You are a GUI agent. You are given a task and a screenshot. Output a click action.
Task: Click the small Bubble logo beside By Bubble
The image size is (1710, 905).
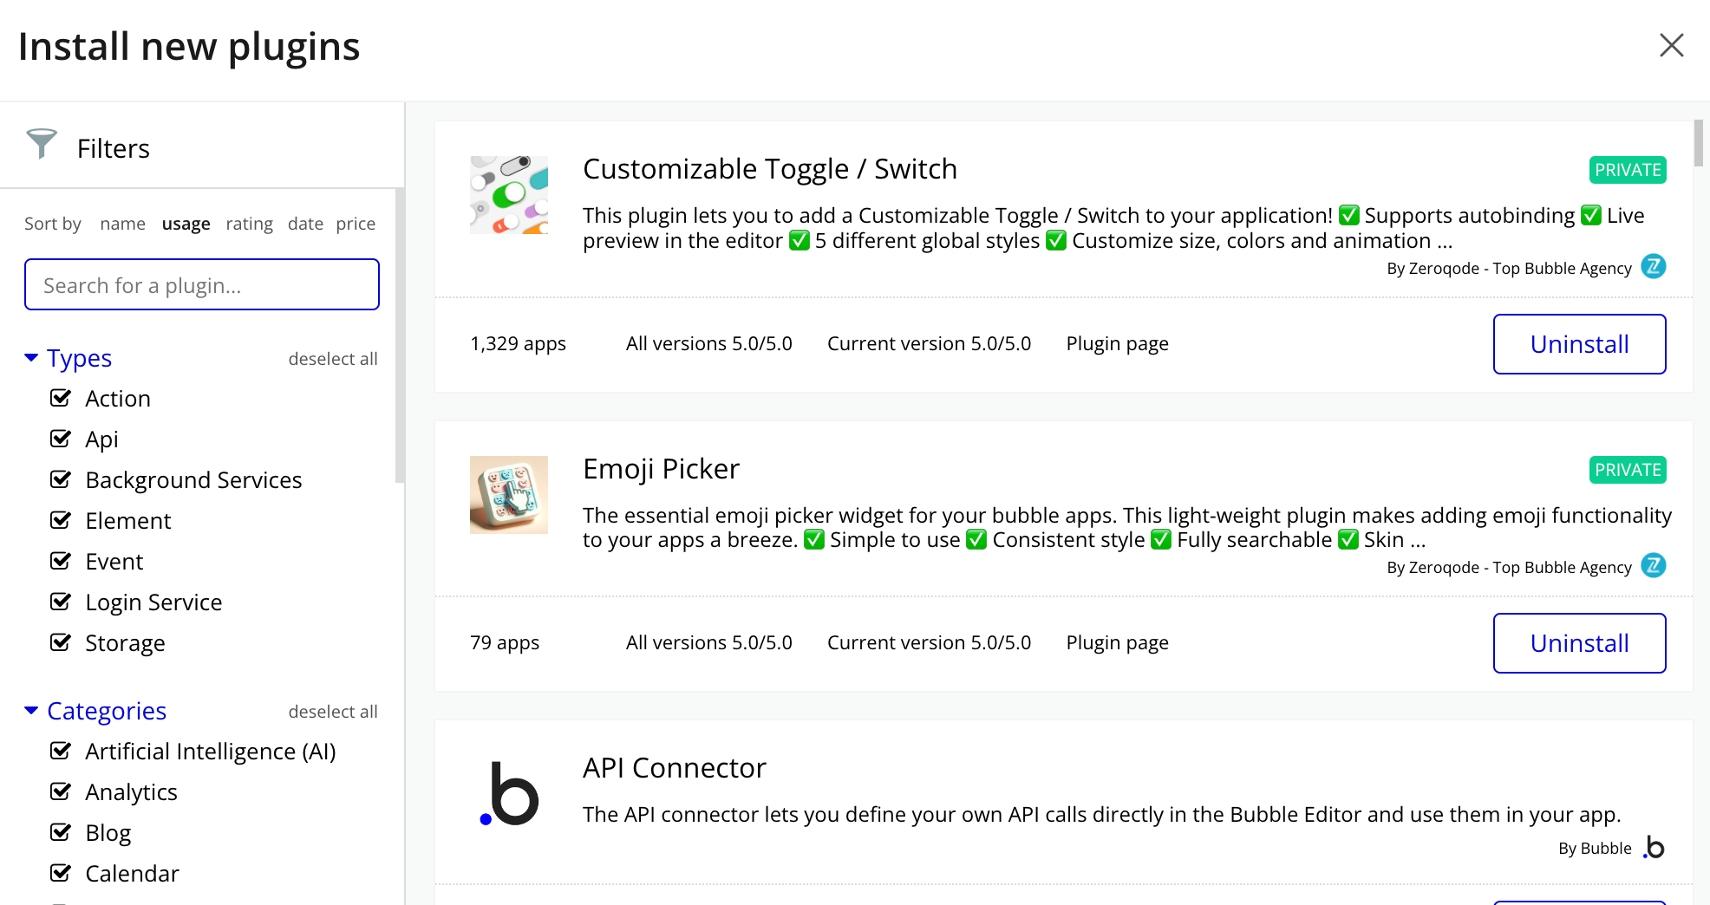click(x=1654, y=847)
